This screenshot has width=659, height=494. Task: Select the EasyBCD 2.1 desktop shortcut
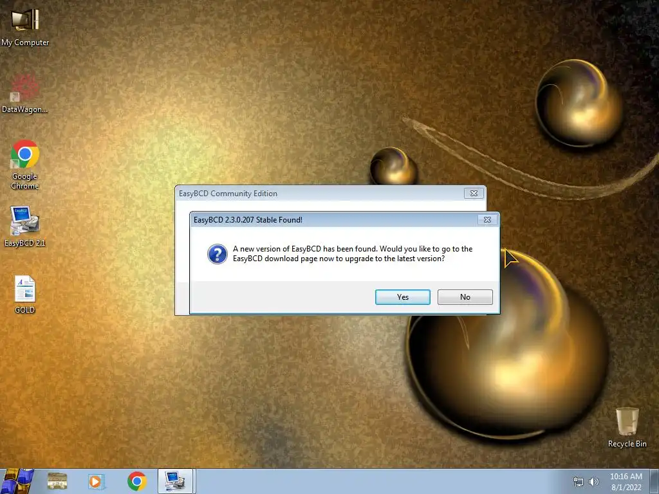(25, 226)
